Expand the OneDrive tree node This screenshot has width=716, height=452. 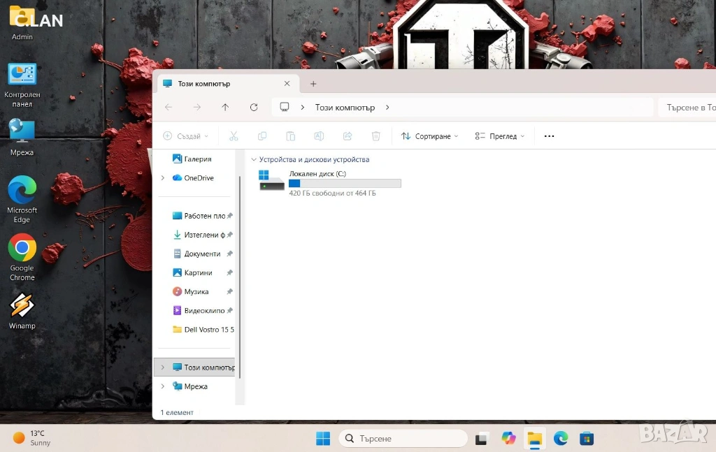[163, 178]
